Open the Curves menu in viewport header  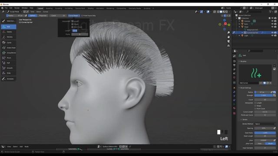click(x=46, y=12)
